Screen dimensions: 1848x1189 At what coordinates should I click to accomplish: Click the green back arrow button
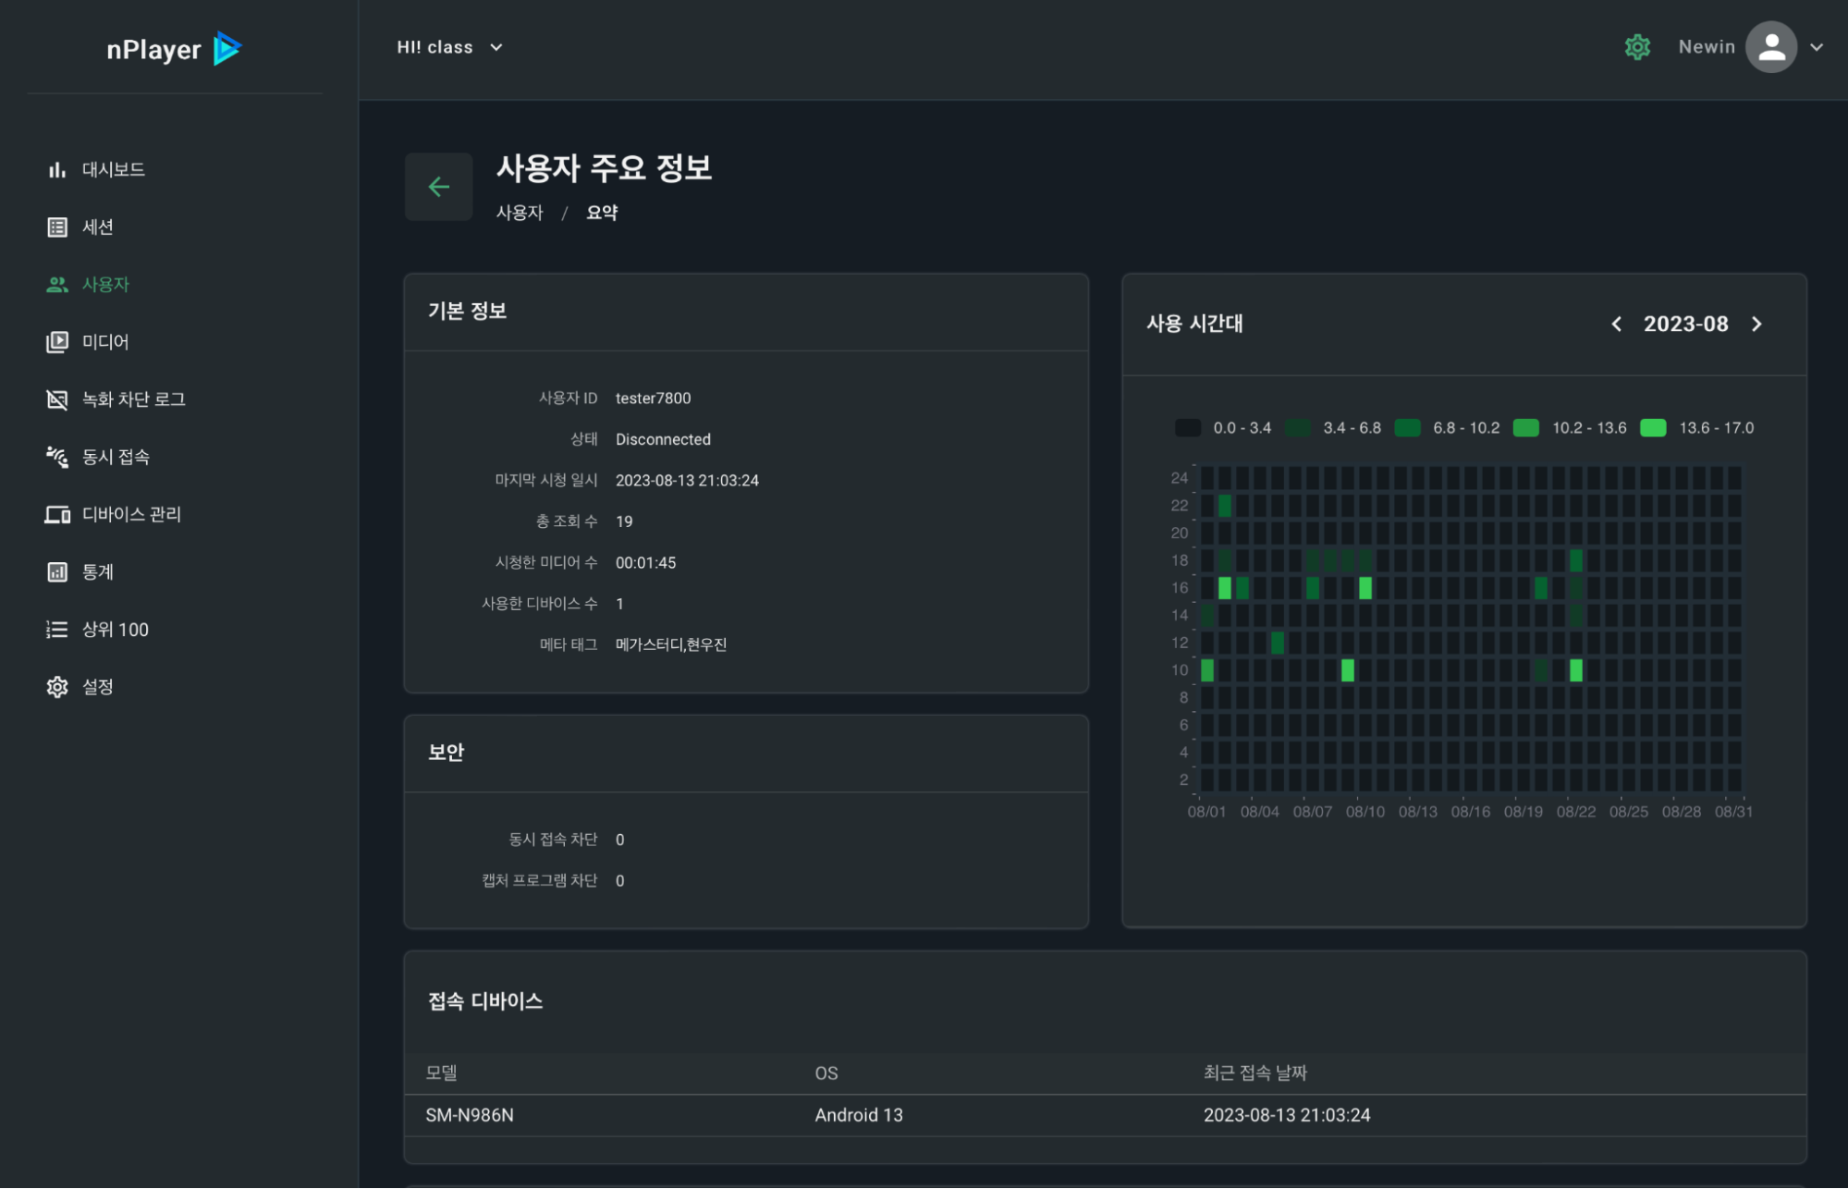pyautogui.click(x=438, y=187)
